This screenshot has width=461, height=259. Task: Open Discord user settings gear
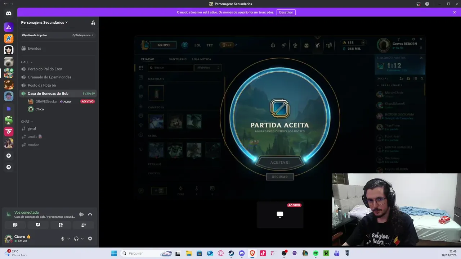tap(90, 238)
